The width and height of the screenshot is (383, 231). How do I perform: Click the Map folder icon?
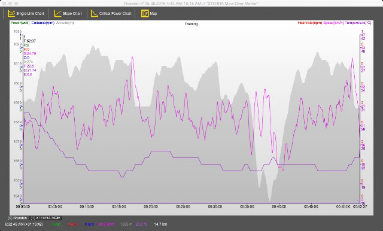(145, 13)
